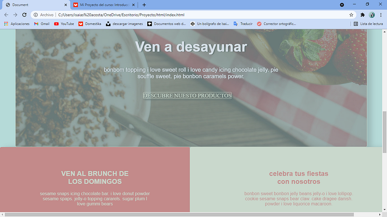387x217 pixels.
Task: Open the Domestika bookmark
Action: click(90, 24)
